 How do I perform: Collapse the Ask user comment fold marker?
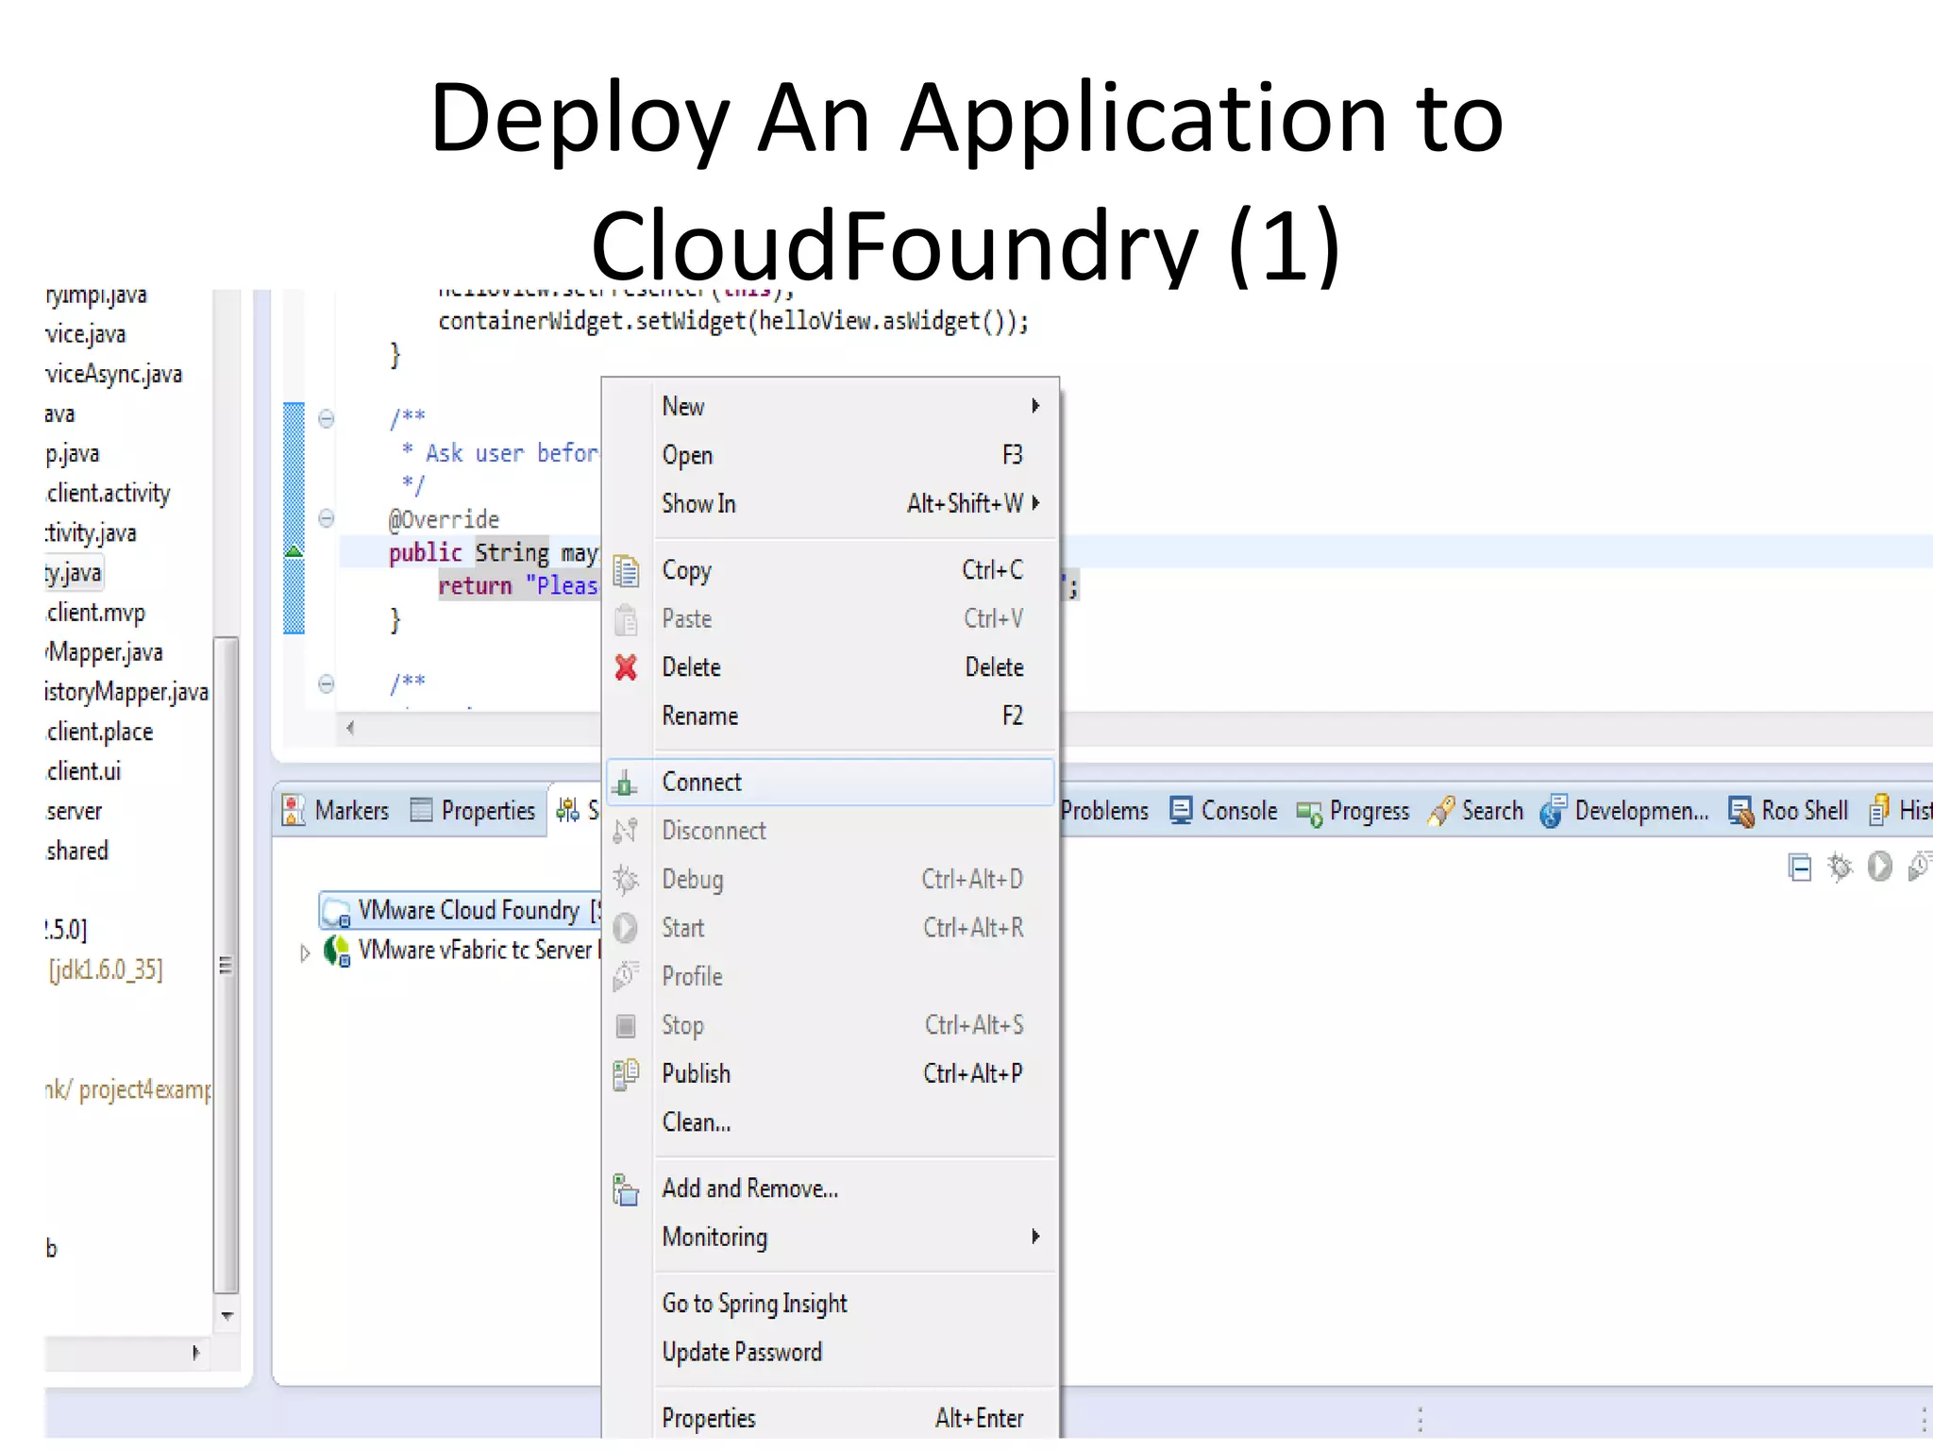(326, 418)
